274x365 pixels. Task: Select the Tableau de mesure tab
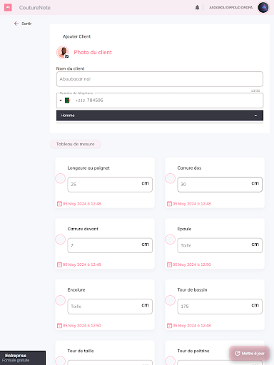coord(76,144)
